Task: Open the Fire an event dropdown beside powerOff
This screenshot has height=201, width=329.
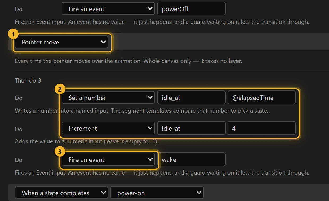Action: [x=108, y=9]
